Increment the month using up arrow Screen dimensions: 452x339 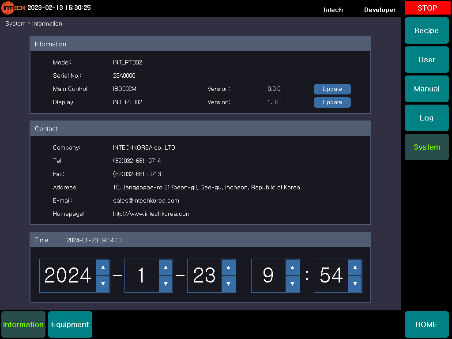[166, 267]
